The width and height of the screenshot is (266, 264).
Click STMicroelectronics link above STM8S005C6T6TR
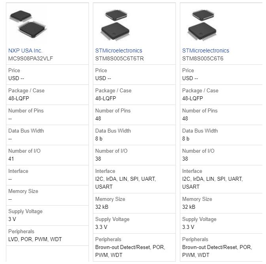(x=119, y=51)
